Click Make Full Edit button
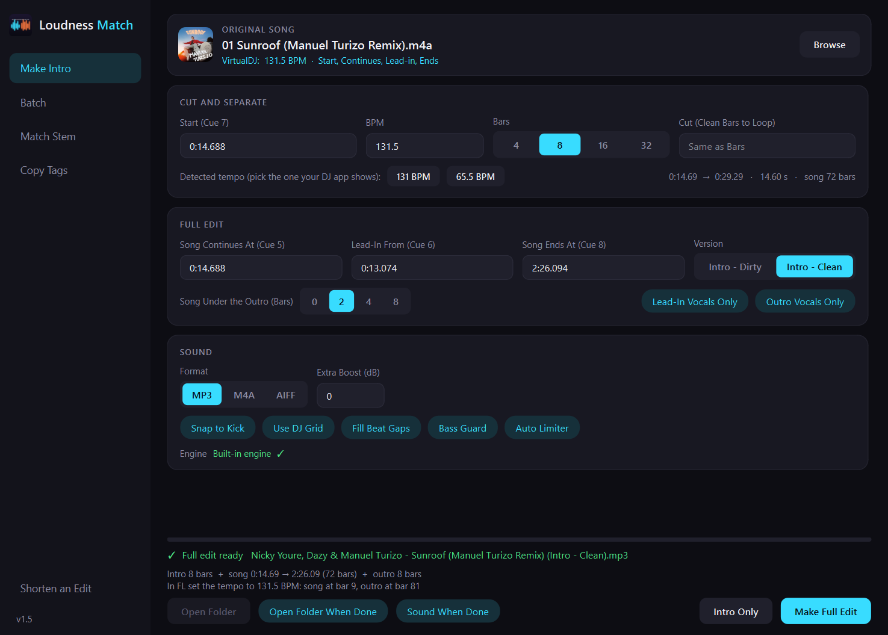The width and height of the screenshot is (888, 635). point(825,612)
